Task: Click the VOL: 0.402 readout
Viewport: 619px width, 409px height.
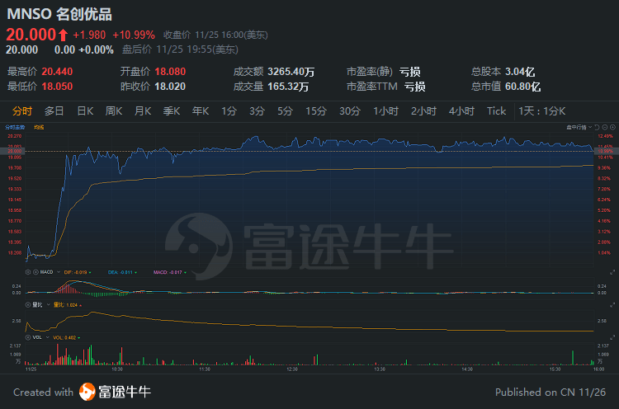Action: (64, 337)
